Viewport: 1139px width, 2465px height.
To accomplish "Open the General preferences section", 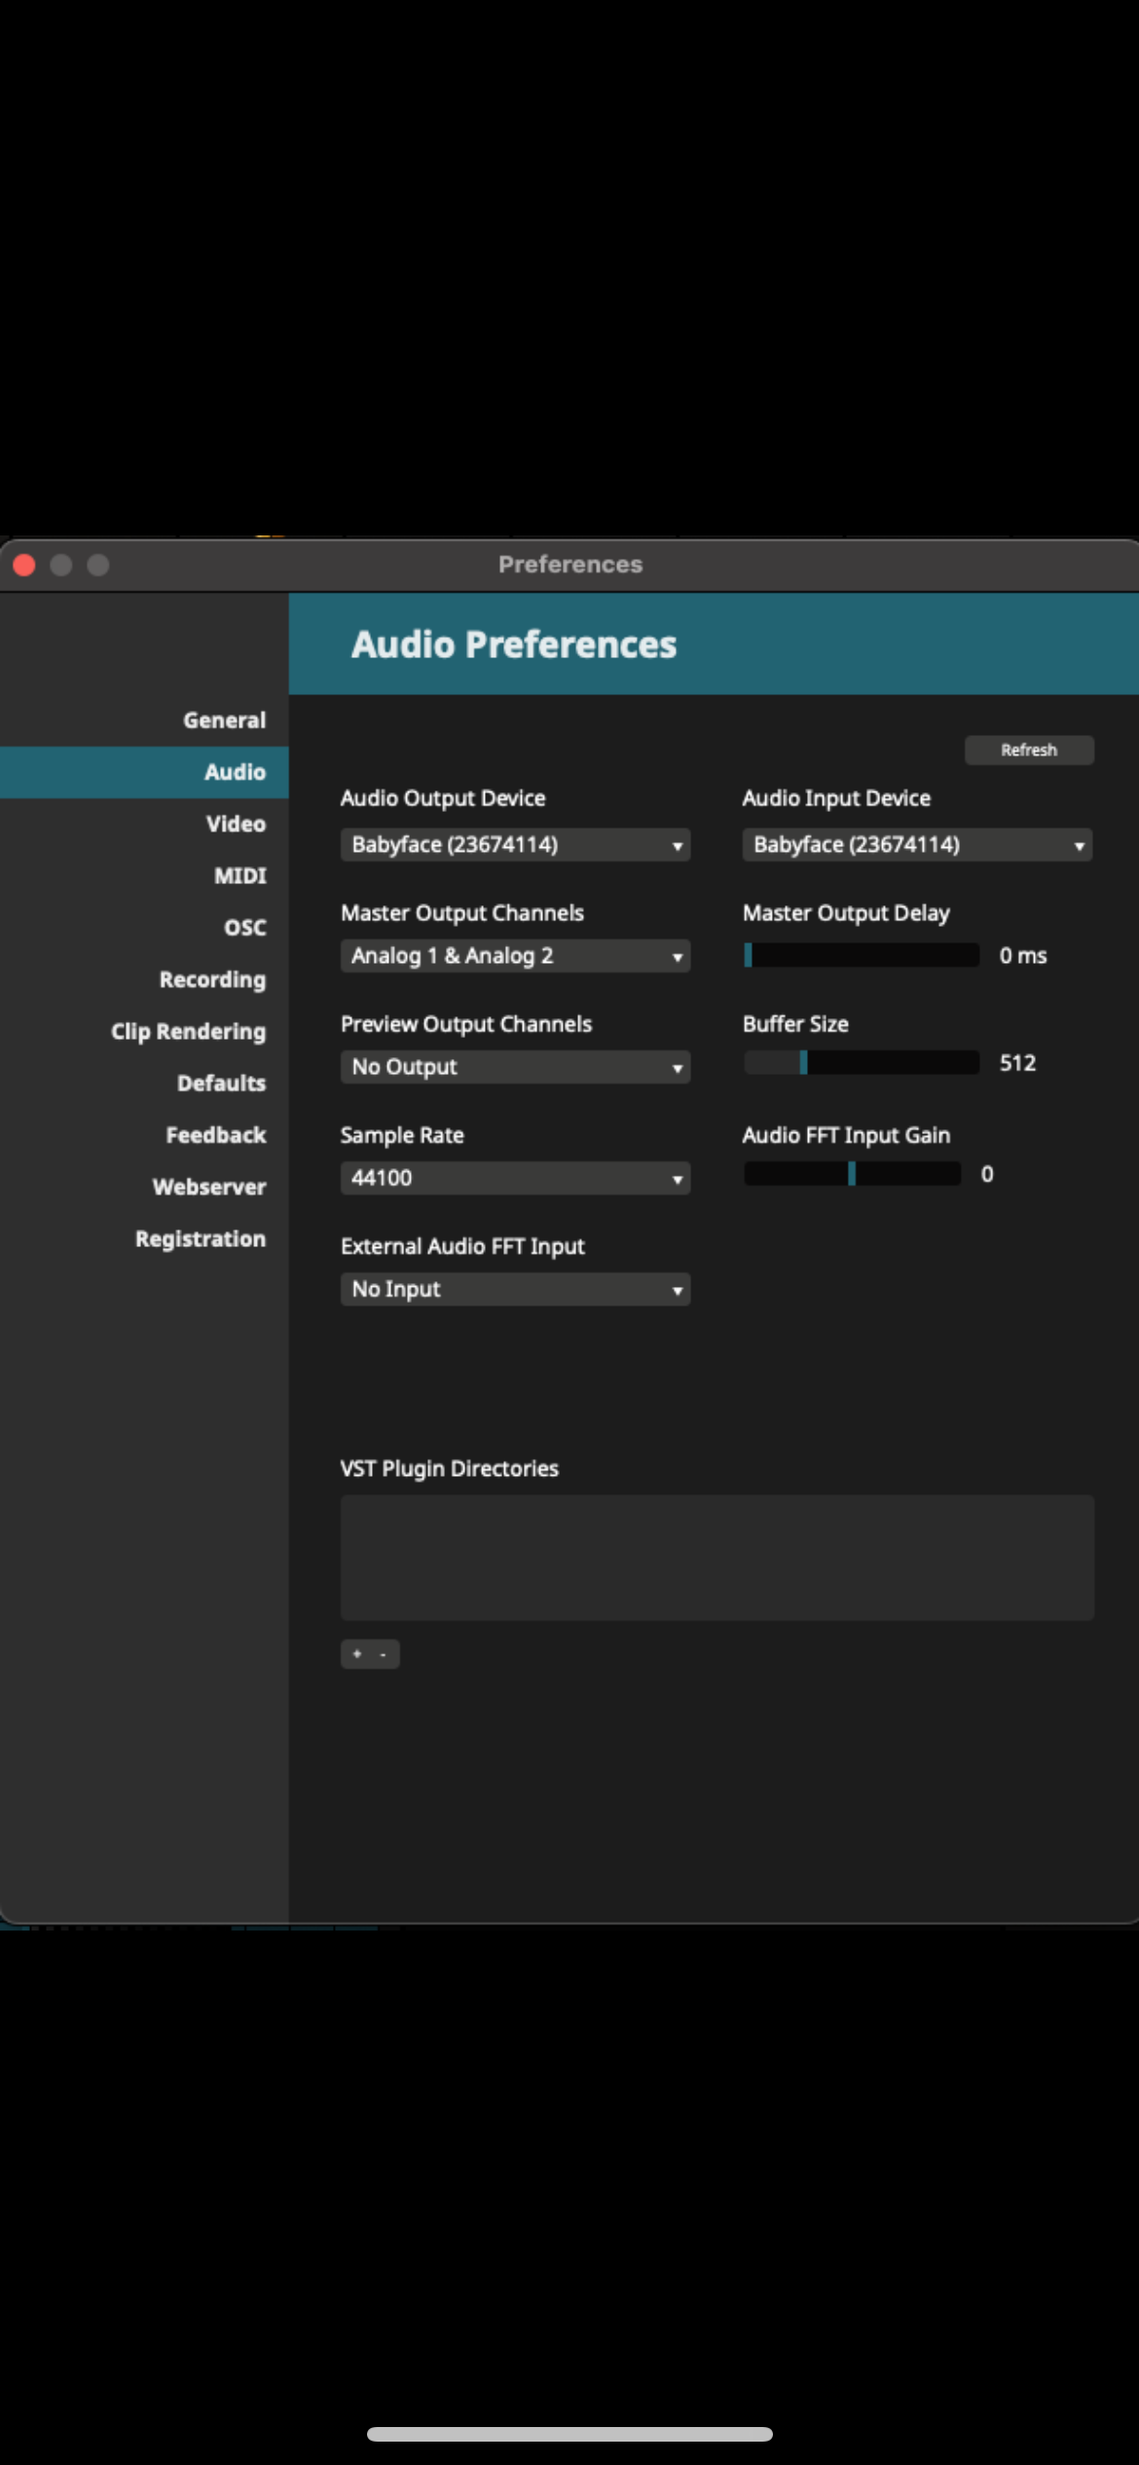I will [x=224, y=720].
